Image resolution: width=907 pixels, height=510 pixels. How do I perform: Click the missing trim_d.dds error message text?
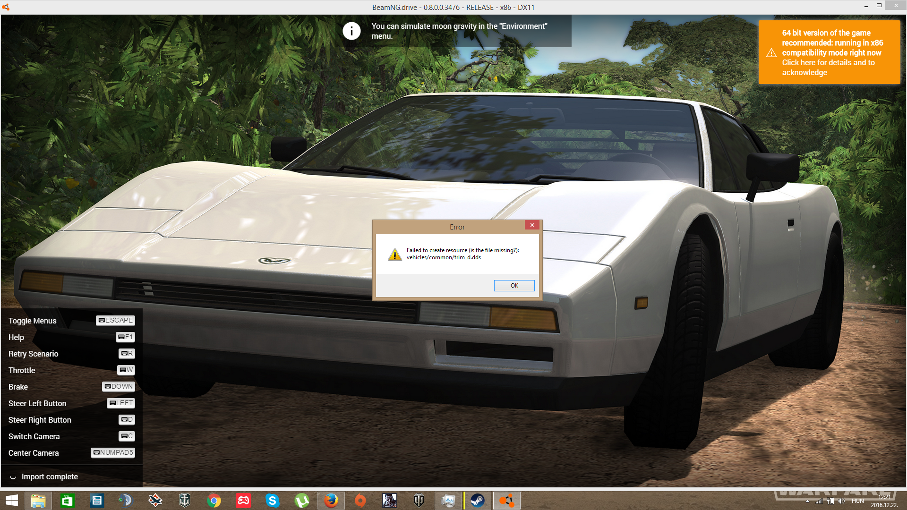tap(462, 254)
